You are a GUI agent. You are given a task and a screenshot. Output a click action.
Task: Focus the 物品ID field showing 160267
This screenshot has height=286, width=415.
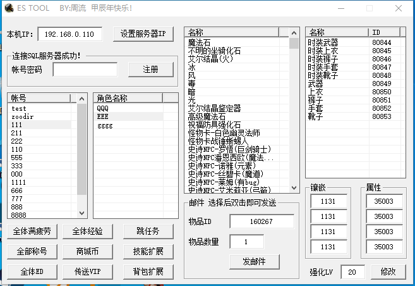tap(262, 221)
